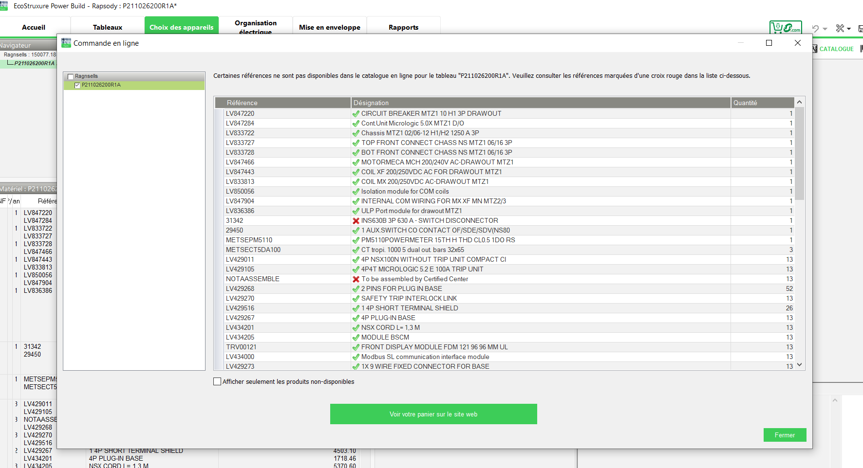Click designation 4P4T MICROLOGIC 5.2 E 100A TRIP UNIT
Screen dimensions: 863x468
click(422, 269)
